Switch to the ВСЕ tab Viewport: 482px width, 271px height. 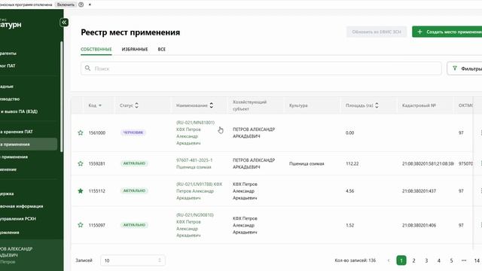(x=162, y=49)
